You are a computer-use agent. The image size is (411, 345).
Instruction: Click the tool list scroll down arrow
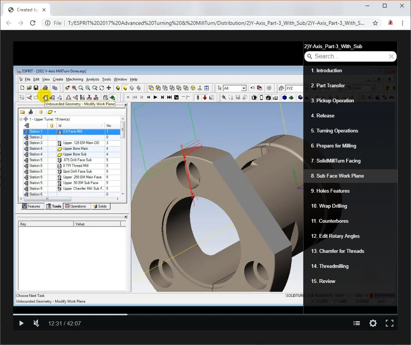click(123, 194)
